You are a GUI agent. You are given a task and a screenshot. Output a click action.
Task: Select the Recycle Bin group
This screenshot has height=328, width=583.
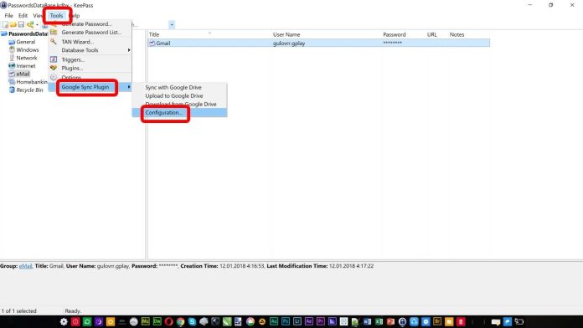tap(29, 90)
